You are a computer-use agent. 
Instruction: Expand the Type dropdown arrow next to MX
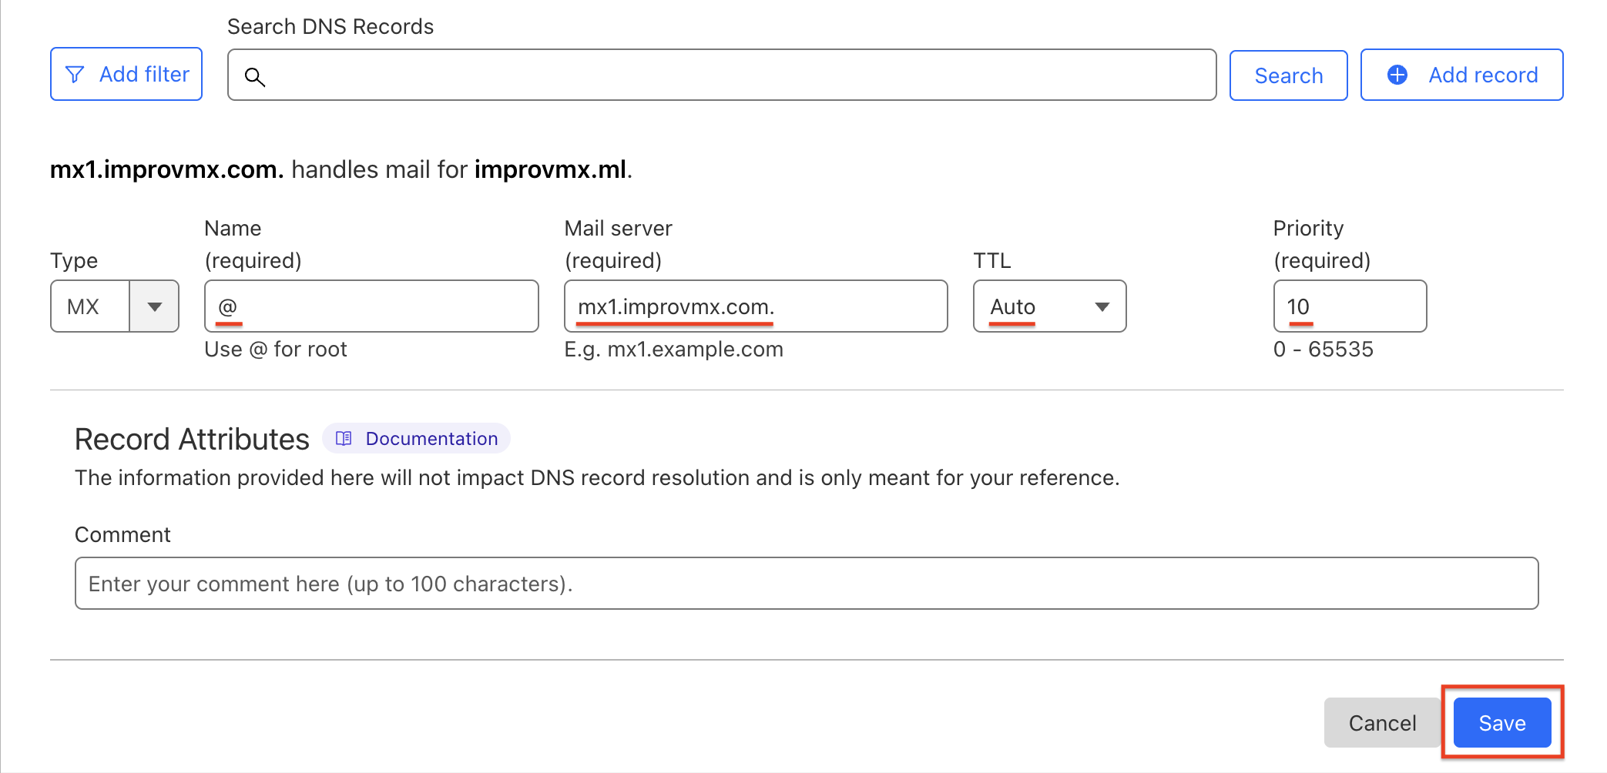click(x=154, y=306)
